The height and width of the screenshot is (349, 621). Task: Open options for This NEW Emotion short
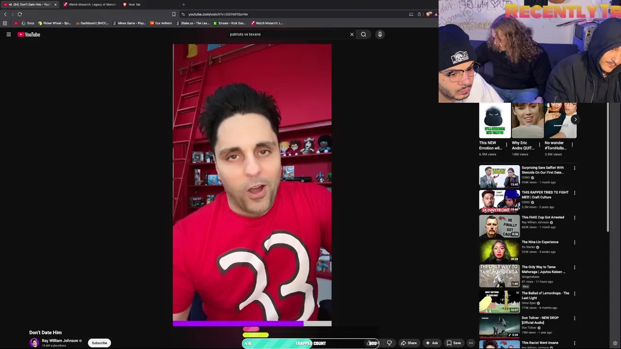point(507,144)
